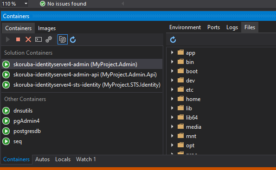The image size is (276, 170).
Task: Click the gears attach-to-process icon
Action: click(49, 39)
